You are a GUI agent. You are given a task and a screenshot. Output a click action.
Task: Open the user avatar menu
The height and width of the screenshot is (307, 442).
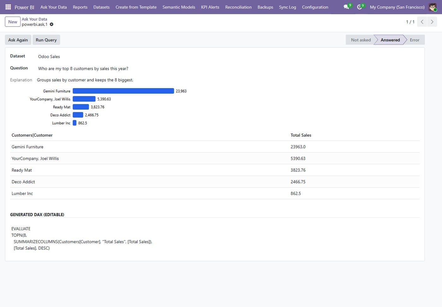433,7
